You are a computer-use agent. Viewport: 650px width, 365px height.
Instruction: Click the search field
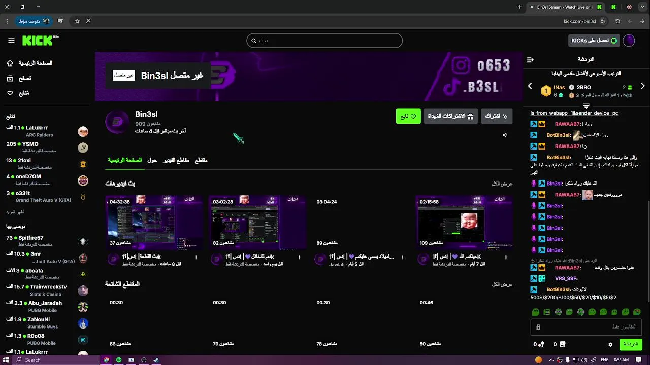point(324,41)
